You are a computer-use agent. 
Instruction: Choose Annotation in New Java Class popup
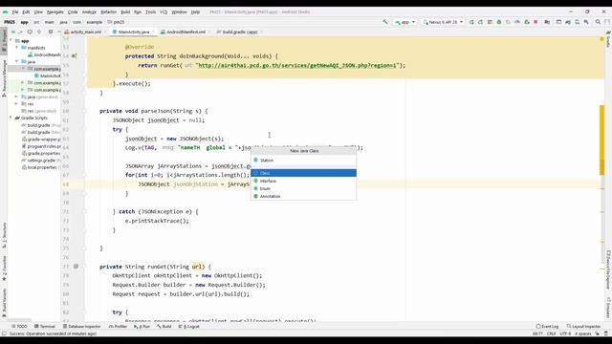303,196
